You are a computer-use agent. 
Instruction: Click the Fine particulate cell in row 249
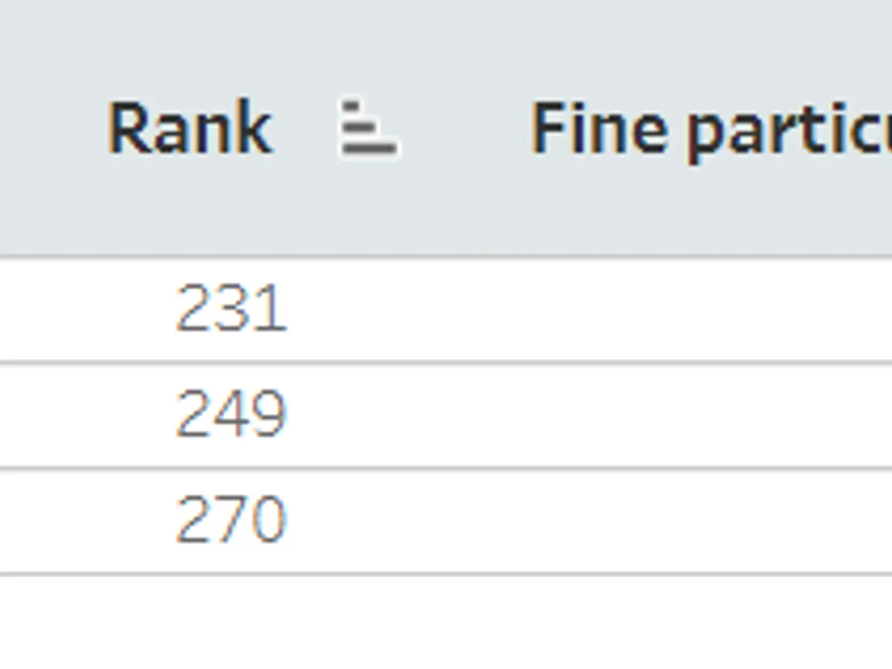669,414
